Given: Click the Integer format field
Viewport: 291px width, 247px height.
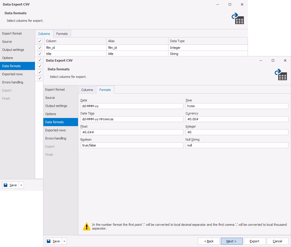Looking at the screenshot, I should (x=237, y=132).
